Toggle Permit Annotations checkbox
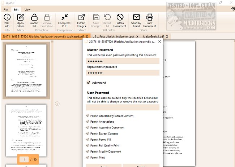Screen dimensions: 235x167 pos(88,122)
